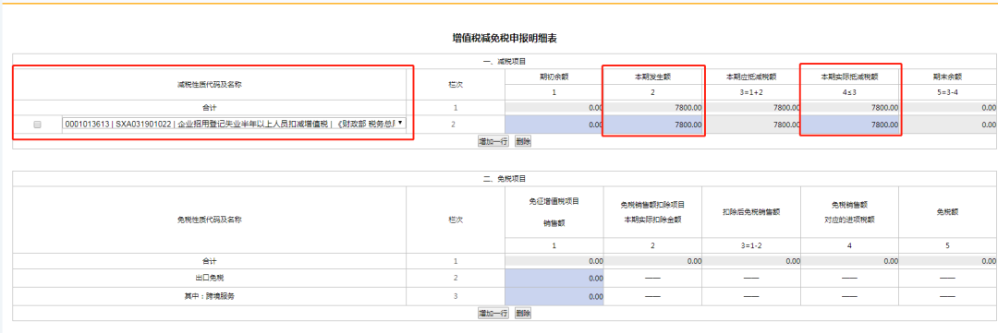Click the 出口免税 row label
The width and height of the screenshot is (998, 333).
click(x=209, y=278)
